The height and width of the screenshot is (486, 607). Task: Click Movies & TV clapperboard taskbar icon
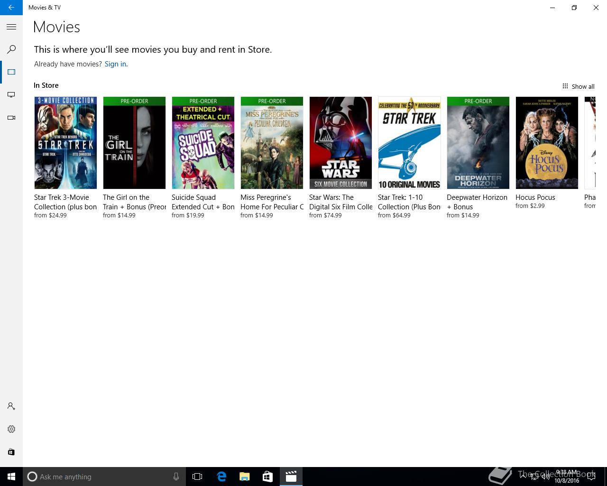[291, 477]
